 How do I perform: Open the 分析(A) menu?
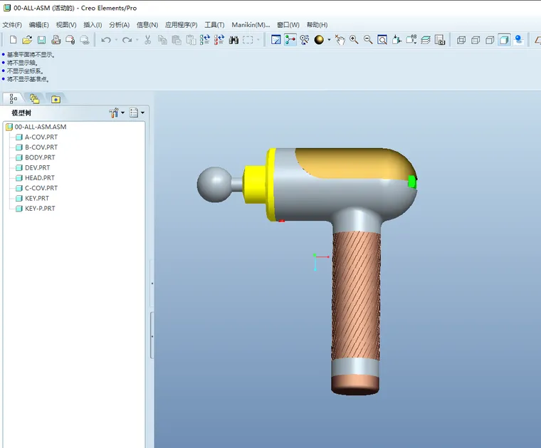point(119,25)
